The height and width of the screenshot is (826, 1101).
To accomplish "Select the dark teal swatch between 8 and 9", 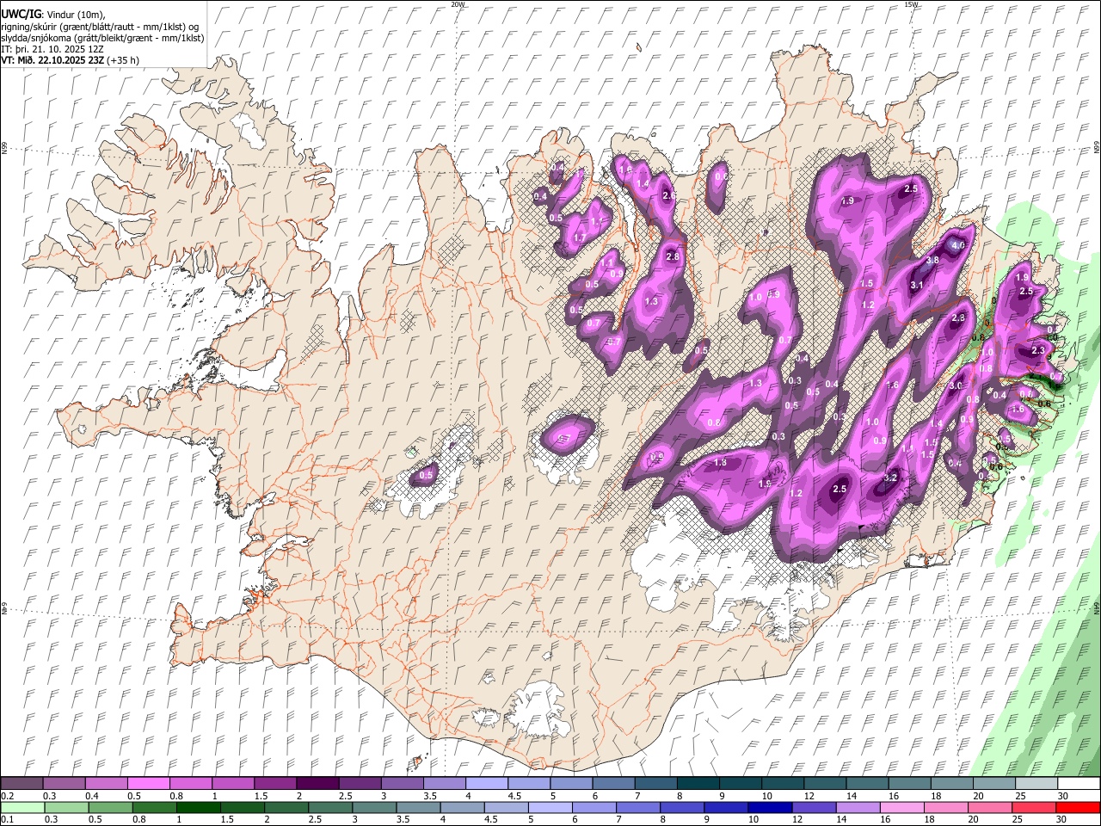I will click(x=697, y=784).
